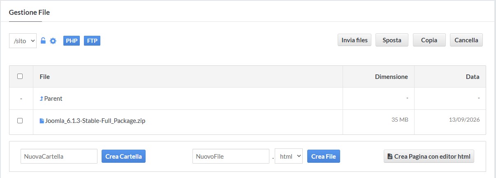The width and height of the screenshot is (496, 178).
Task: Click the blue FTP badge
Action: coord(92,41)
